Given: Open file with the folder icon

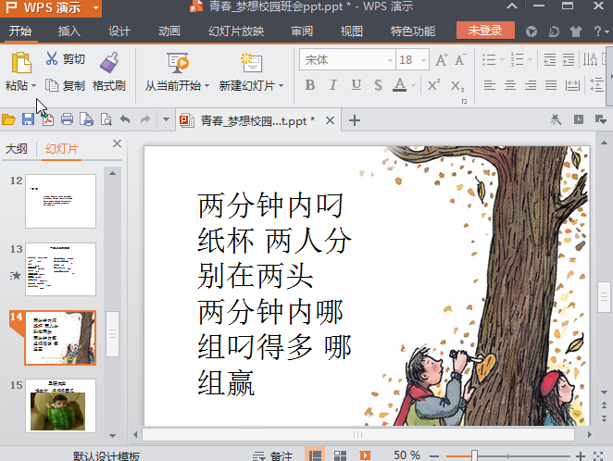Looking at the screenshot, I should tap(8, 119).
